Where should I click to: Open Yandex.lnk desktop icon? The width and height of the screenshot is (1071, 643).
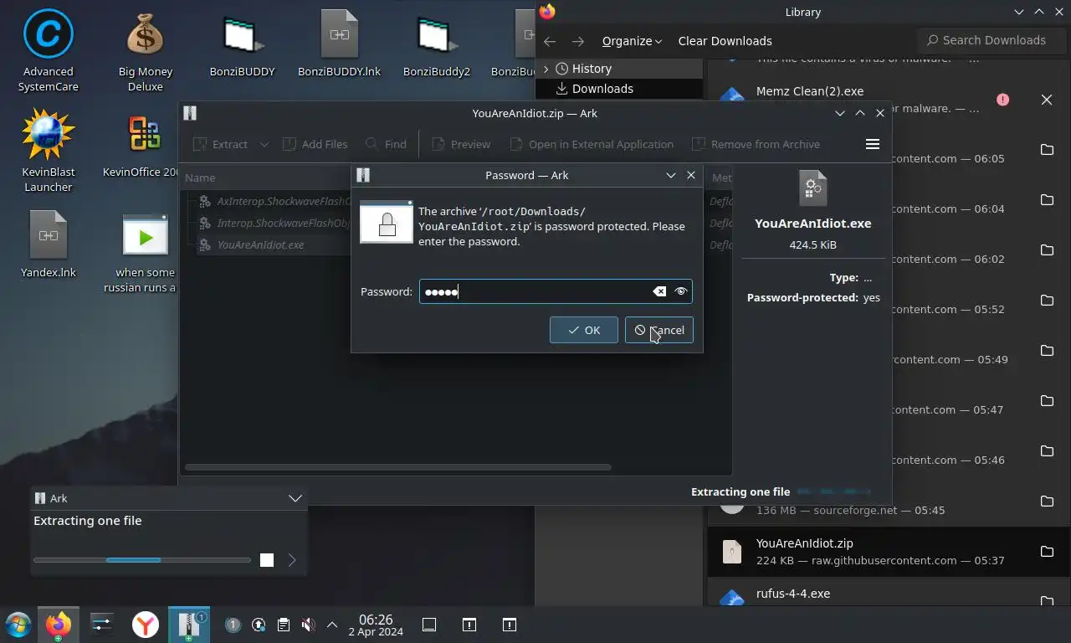pyautogui.click(x=48, y=244)
